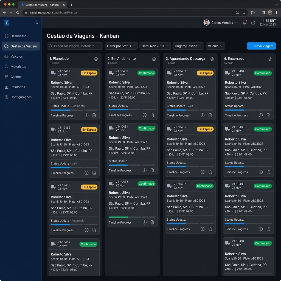Open settings gear of Planejado column
Viewport: 281px width, 281px height.
(x=96, y=59)
